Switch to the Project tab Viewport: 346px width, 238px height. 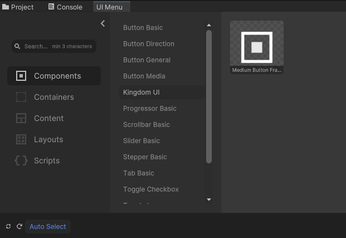[18, 7]
